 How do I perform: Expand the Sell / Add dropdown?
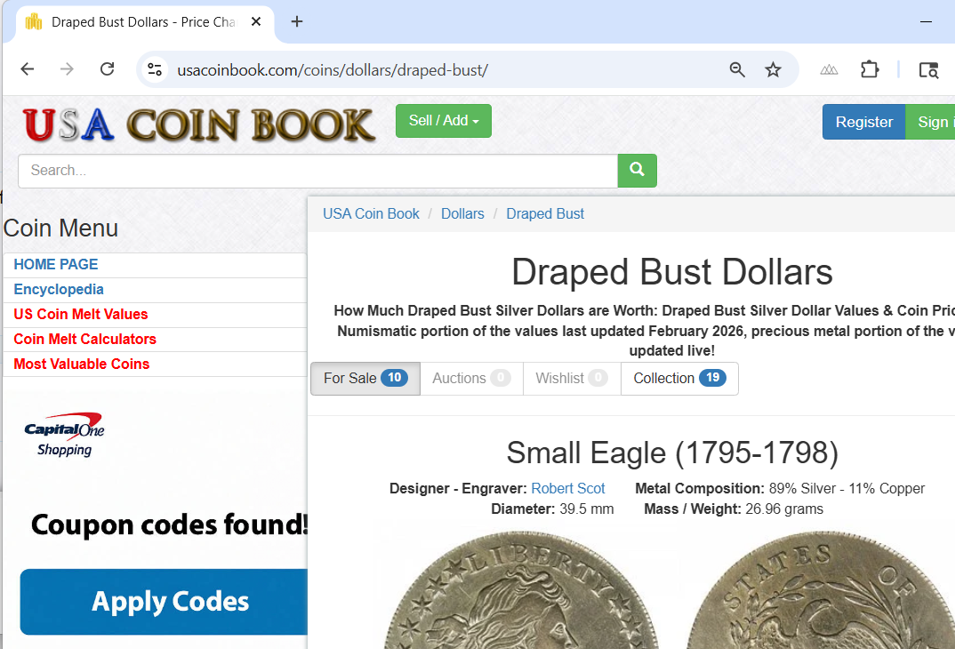click(444, 121)
